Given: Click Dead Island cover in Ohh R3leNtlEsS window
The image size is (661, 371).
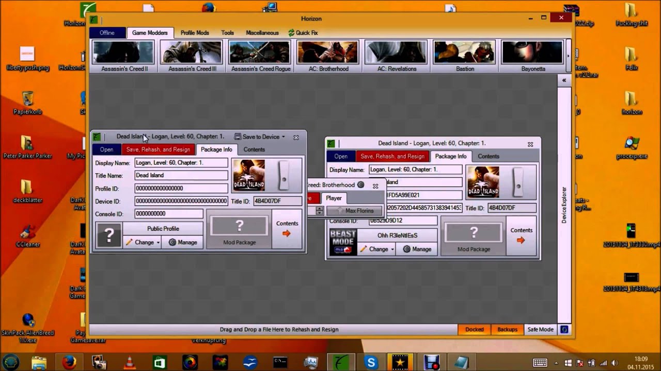Looking at the screenshot, I should pos(483,182).
